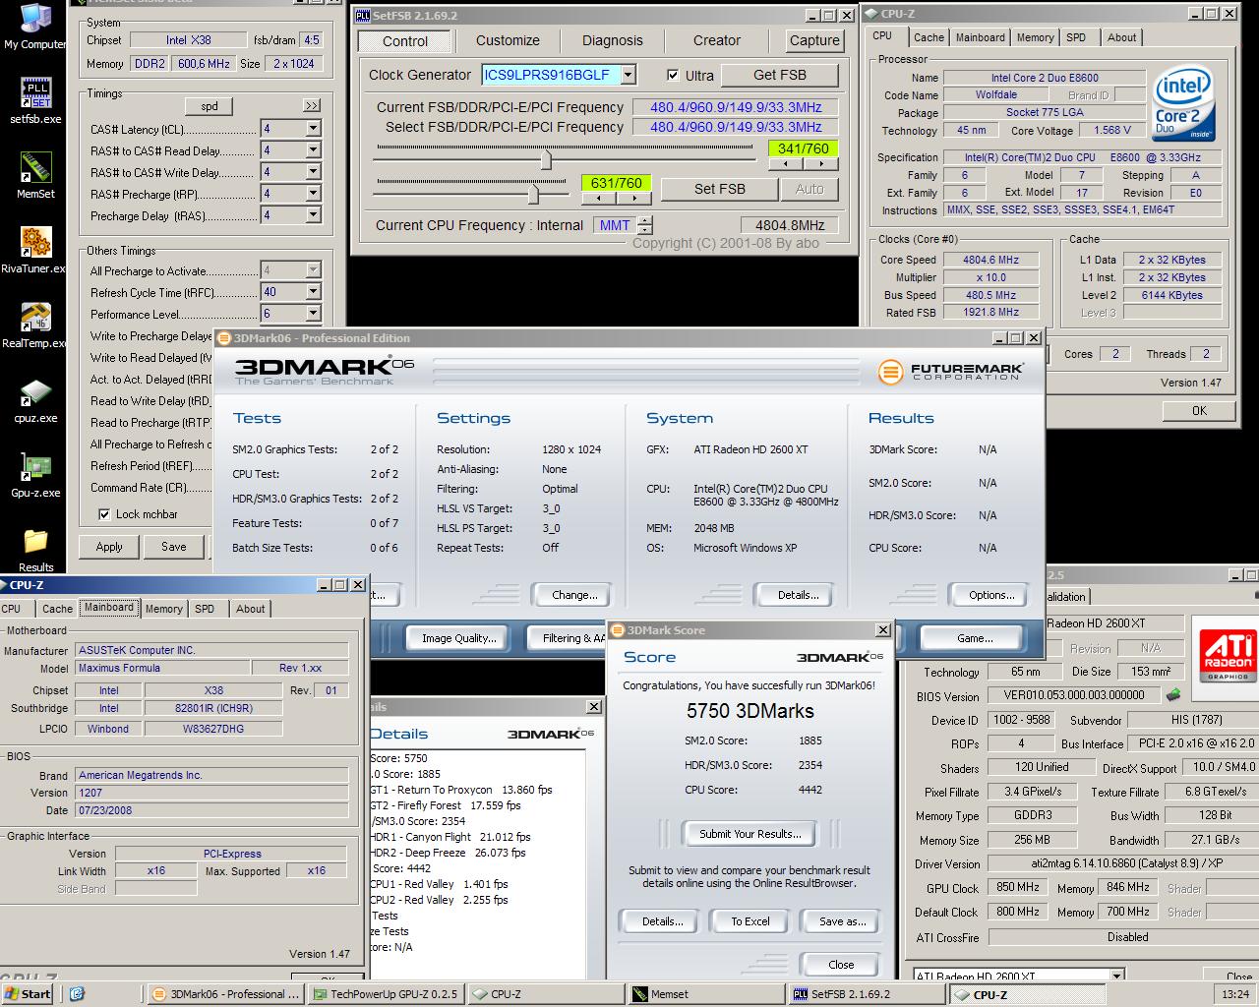Open Precharge Delay (tRAS) dropdown

pos(313,215)
